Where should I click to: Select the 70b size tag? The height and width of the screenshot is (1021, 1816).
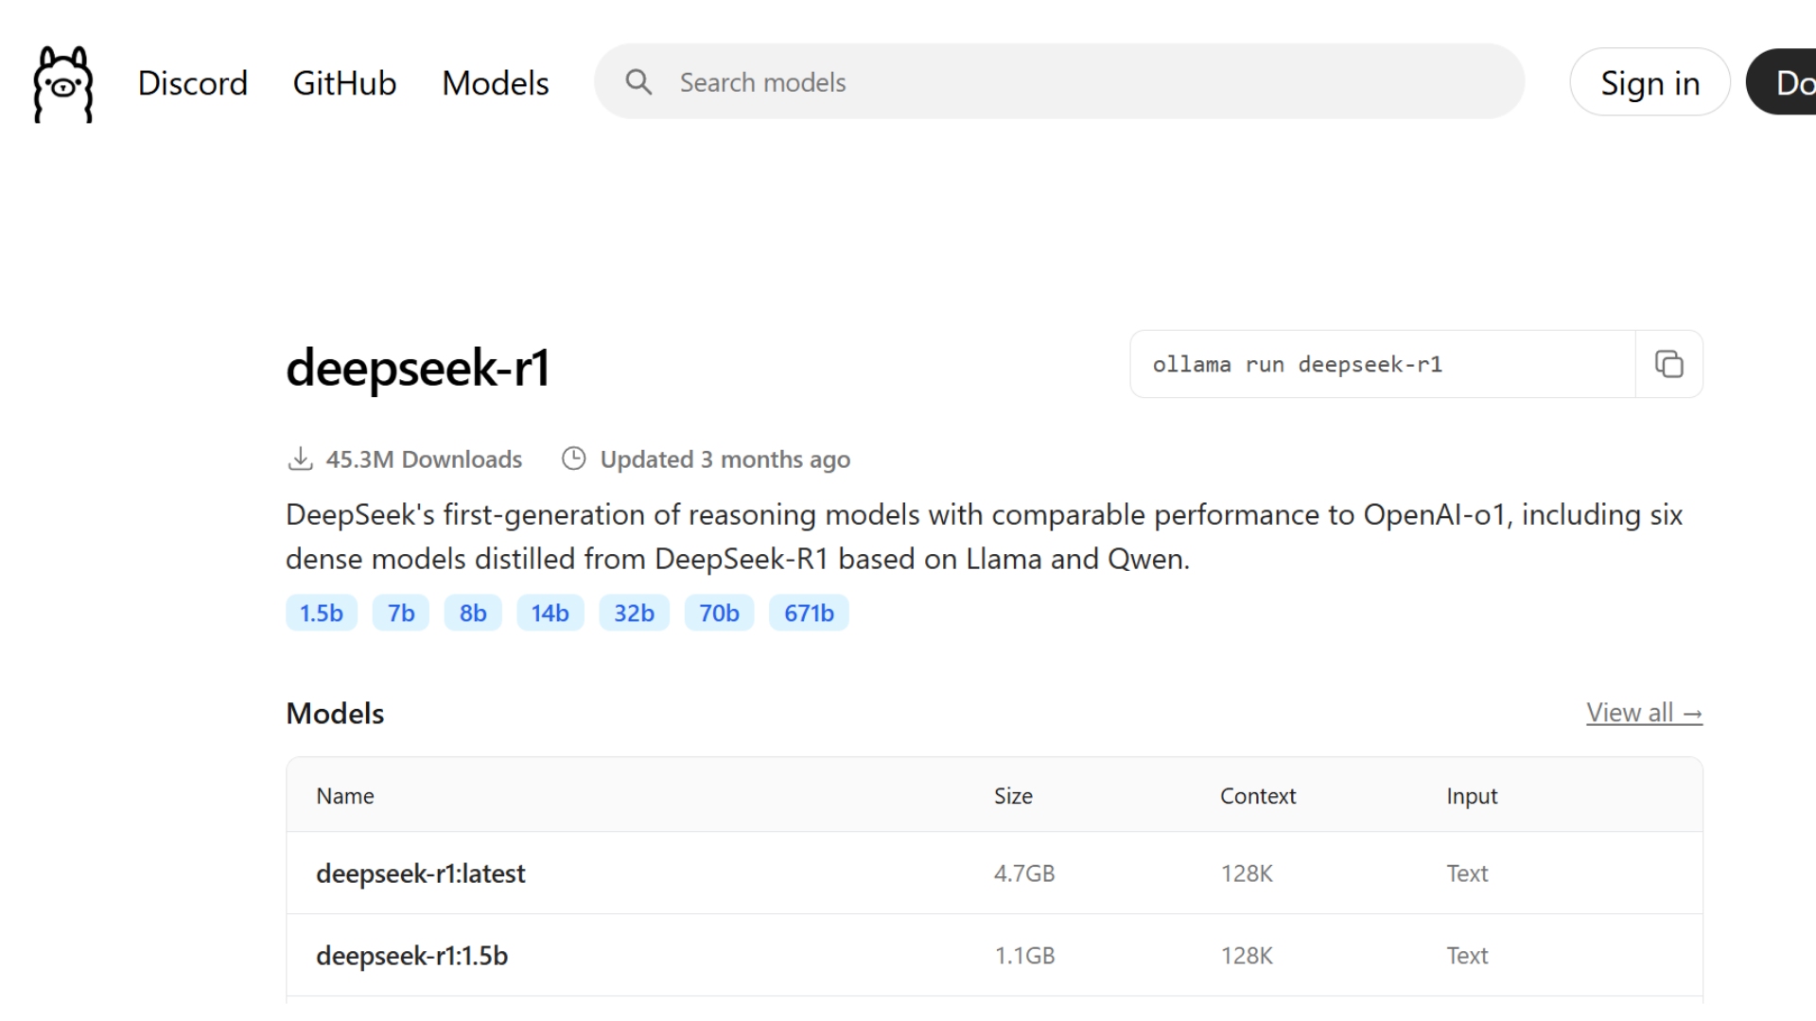pyautogui.click(x=719, y=613)
